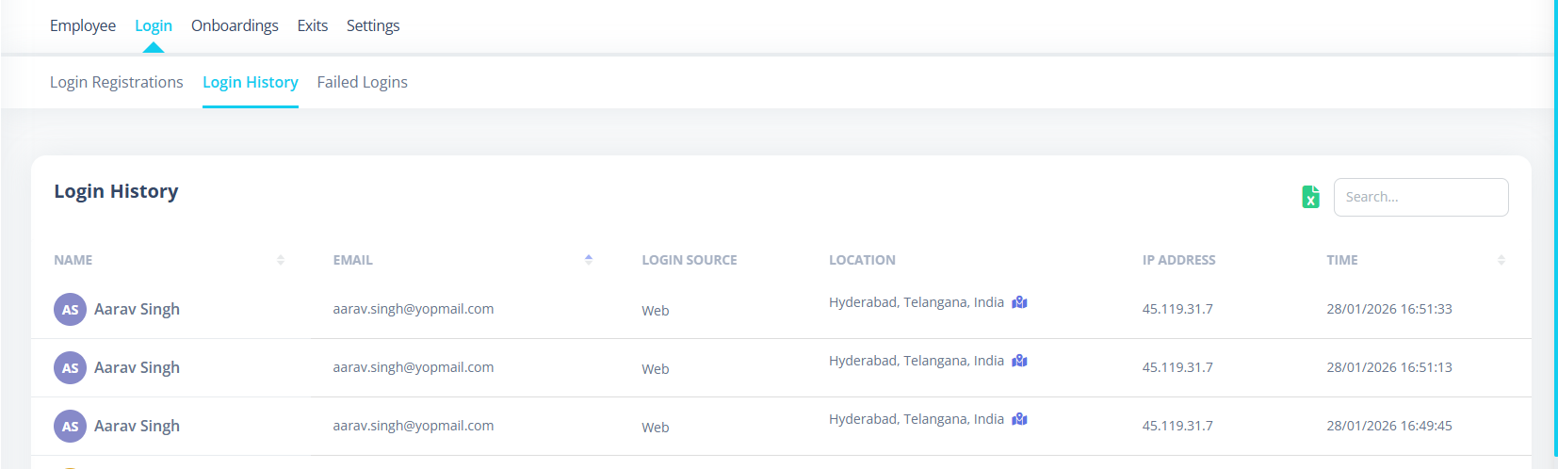Open map for 16:51:33 login location
The width and height of the screenshot is (1558, 469).
pos(1019,302)
